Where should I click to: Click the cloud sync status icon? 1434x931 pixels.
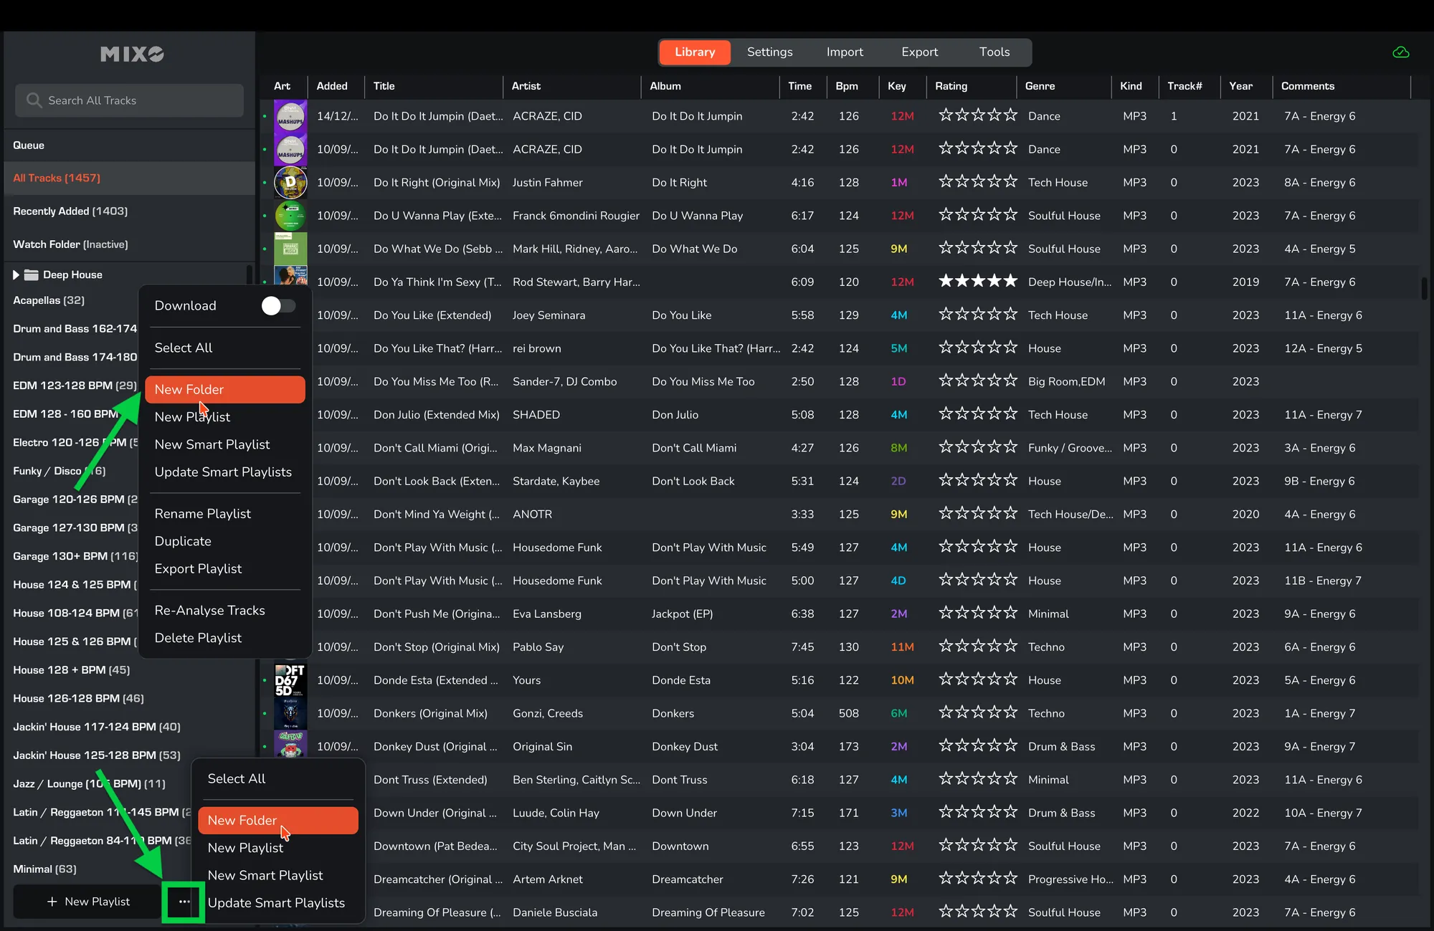(x=1400, y=52)
